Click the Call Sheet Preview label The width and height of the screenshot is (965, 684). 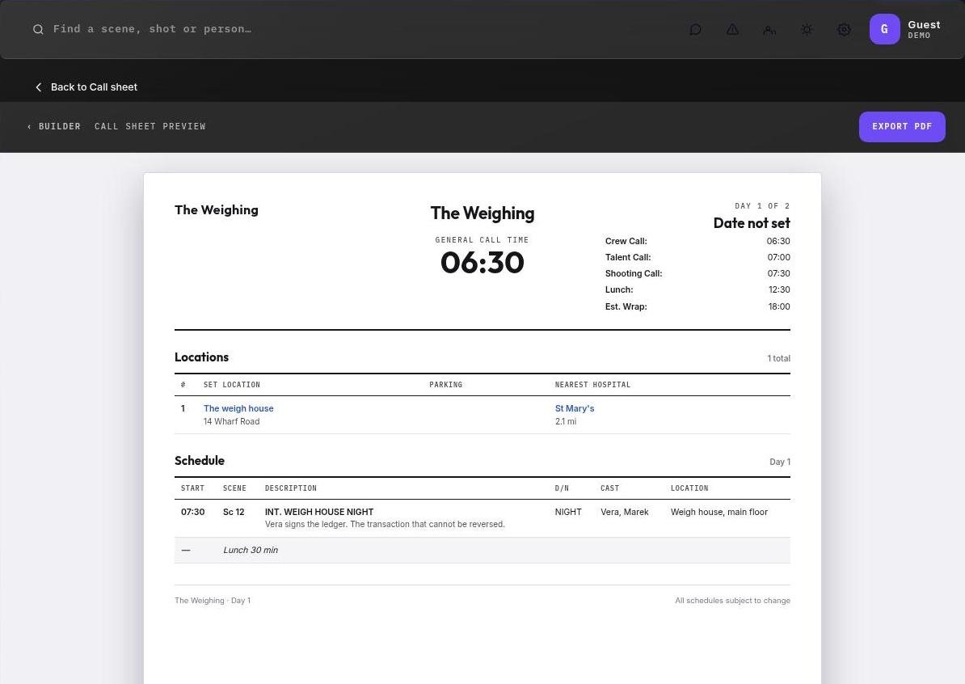pos(150,126)
